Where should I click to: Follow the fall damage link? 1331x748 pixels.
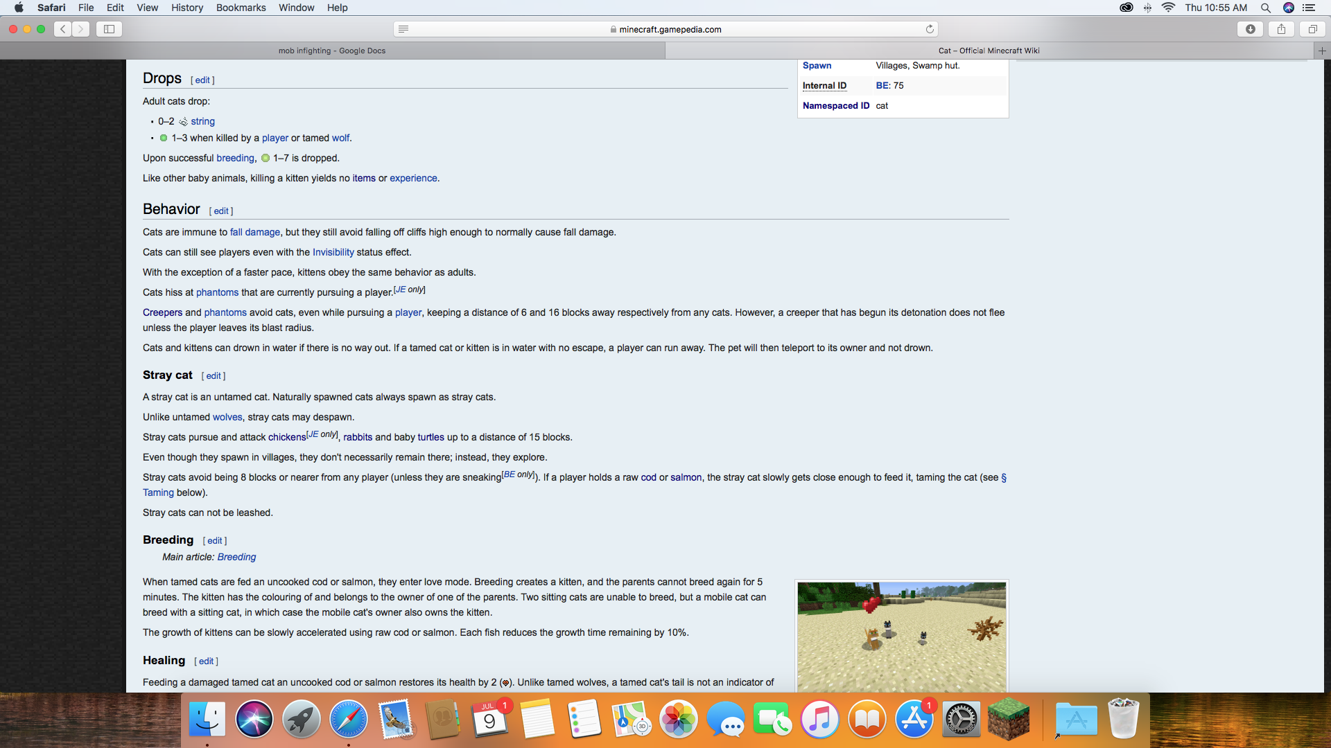point(255,233)
